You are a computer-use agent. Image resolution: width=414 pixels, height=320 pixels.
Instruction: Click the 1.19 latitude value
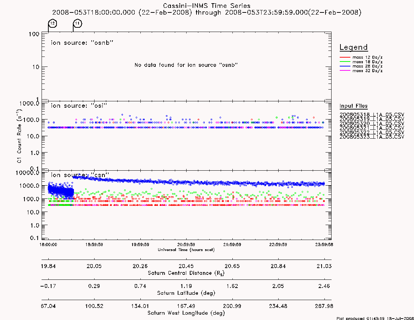point(186,286)
